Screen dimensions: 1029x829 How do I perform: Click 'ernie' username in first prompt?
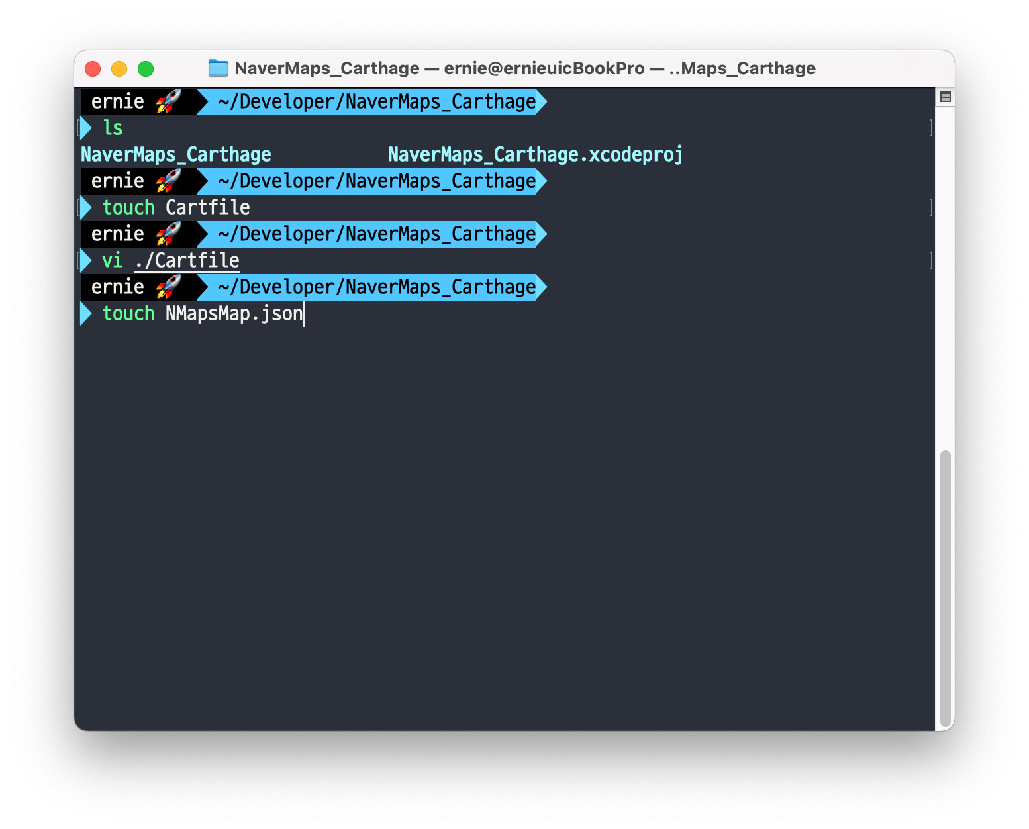118,101
